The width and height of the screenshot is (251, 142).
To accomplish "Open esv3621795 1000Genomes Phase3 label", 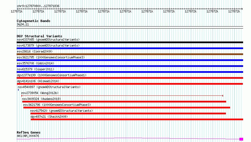I will (x=51, y=57).
